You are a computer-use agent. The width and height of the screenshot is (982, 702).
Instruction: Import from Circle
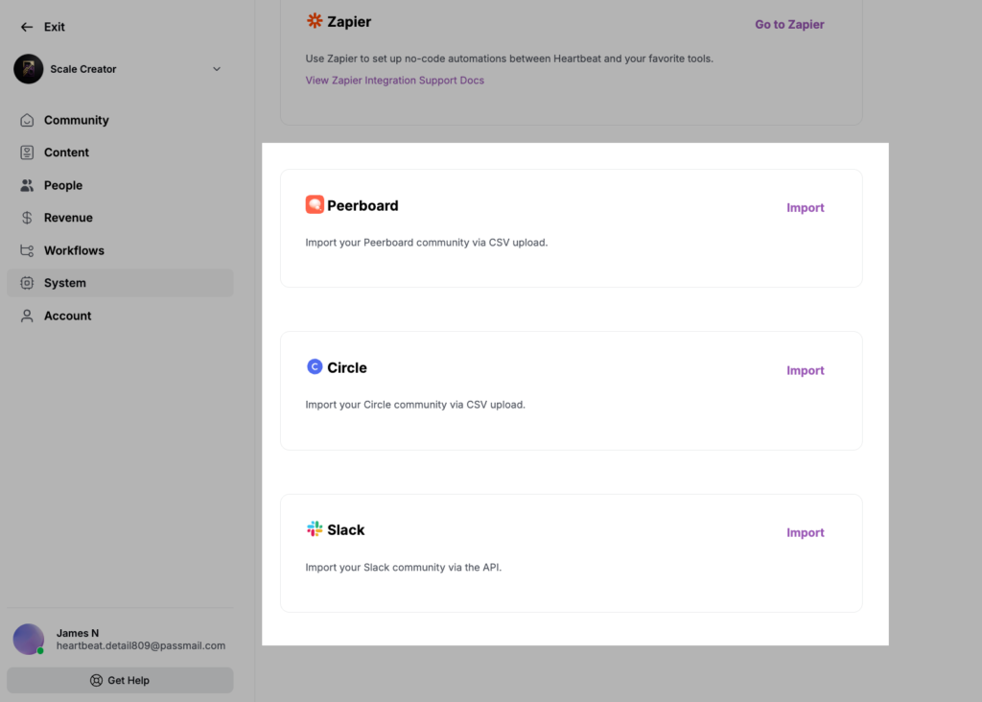coord(805,371)
